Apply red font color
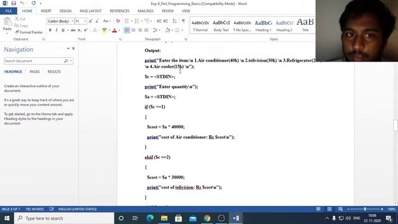 (114, 30)
